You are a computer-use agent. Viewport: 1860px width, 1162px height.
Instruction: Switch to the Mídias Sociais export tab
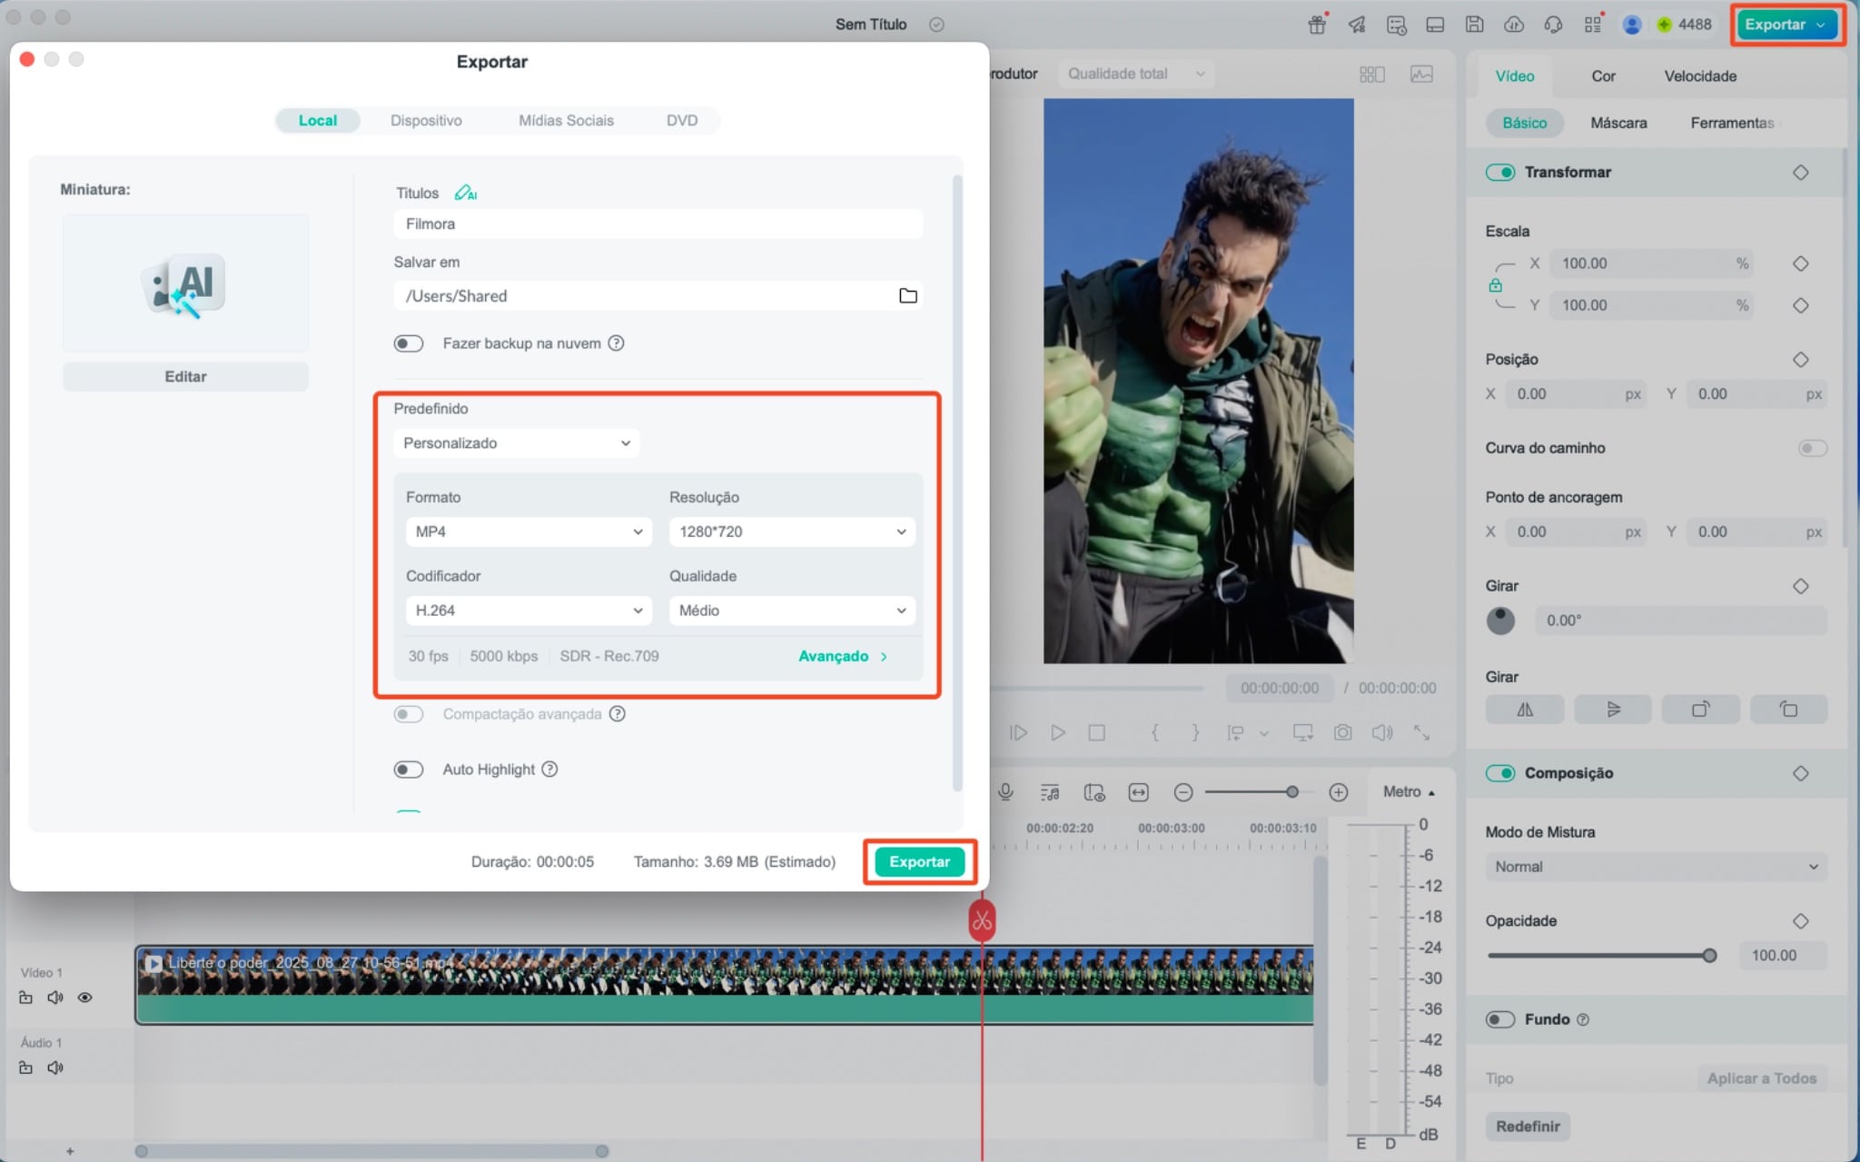click(566, 120)
